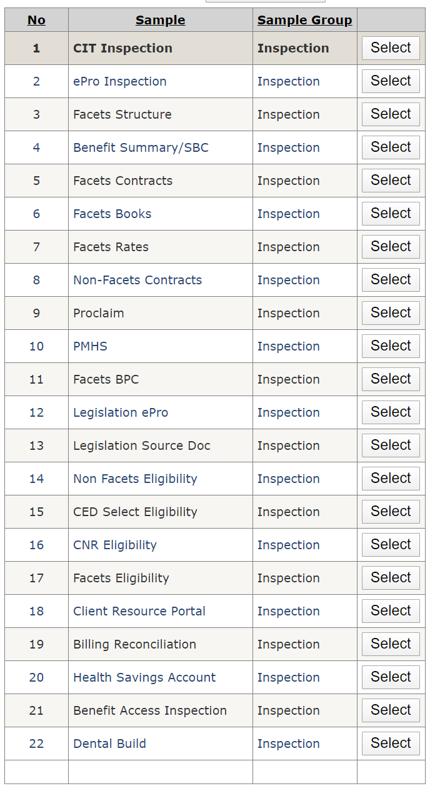Click Select button for CIT Inspection
Viewport: 430px width, 791px height.
click(x=391, y=48)
